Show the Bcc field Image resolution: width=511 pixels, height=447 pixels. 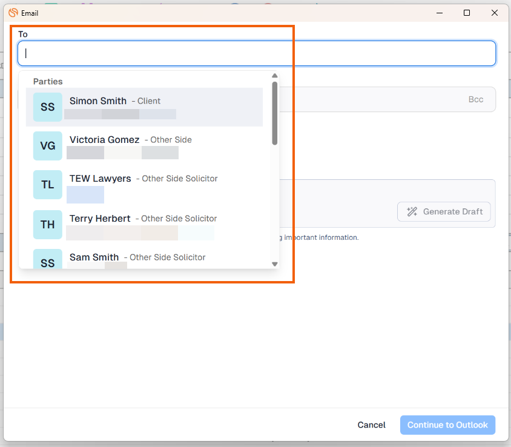click(475, 99)
